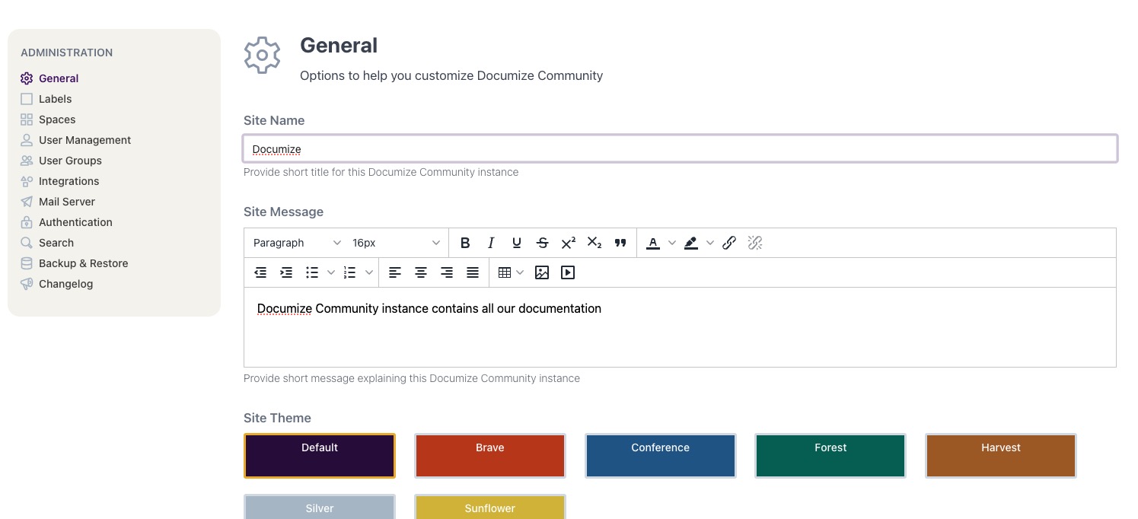Viewport: 1138px width, 519px height.
Task: Insert image via the image icon
Action: coord(542,272)
